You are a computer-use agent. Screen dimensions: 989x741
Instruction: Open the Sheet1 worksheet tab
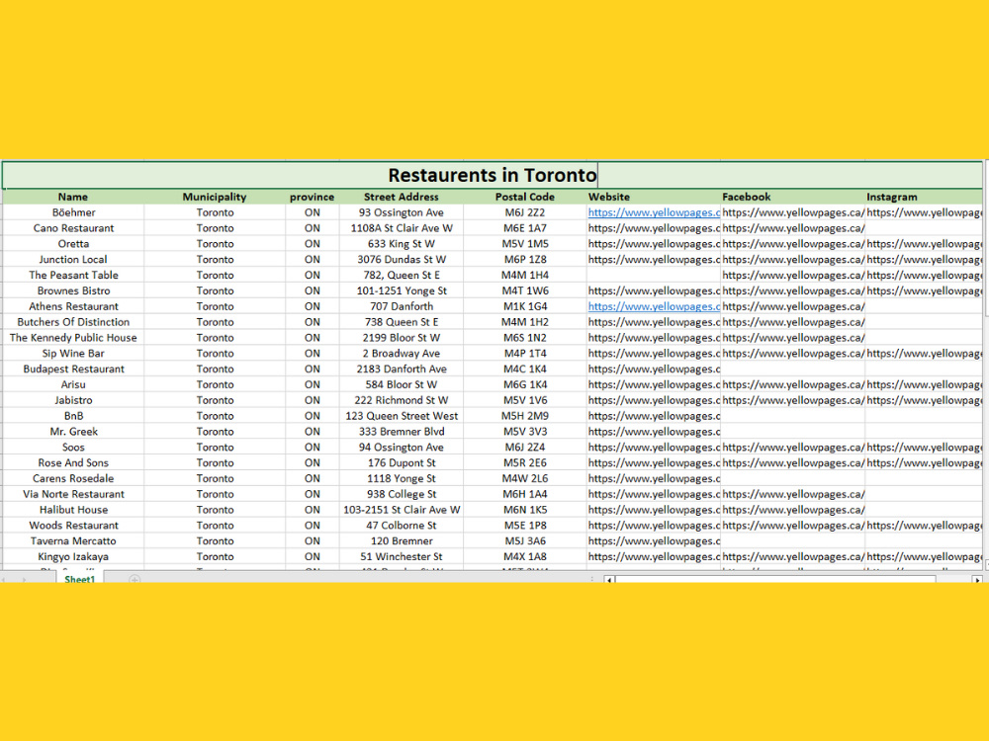(79, 578)
